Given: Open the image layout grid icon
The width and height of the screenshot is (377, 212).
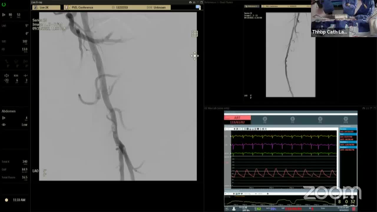Looking at the screenshot, I should 195,34.
